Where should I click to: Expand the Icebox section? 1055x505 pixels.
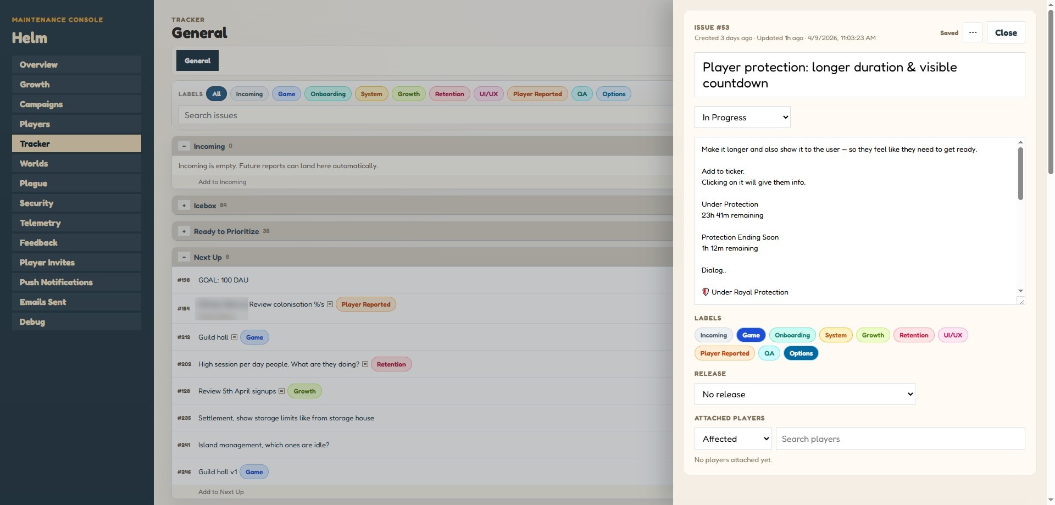point(184,205)
